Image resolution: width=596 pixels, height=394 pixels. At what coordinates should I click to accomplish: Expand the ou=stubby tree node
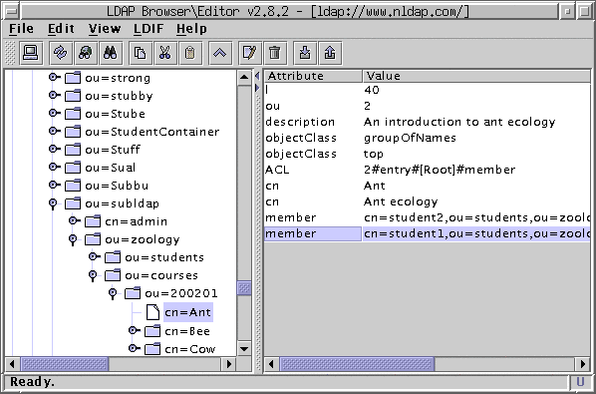pos(55,95)
